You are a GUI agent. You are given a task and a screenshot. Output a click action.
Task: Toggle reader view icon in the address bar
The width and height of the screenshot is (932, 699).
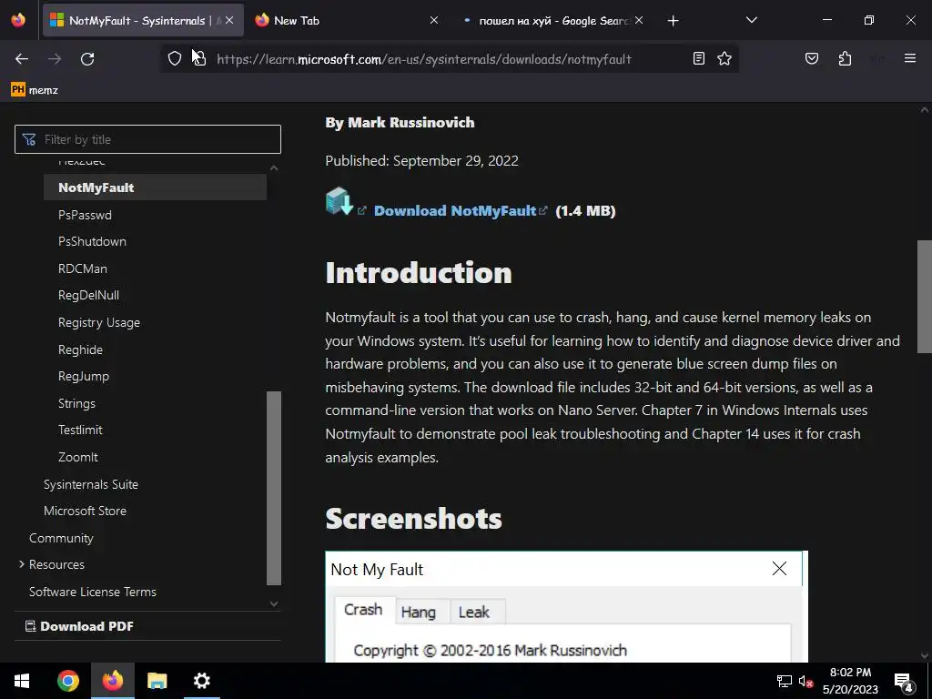pyautogui.click(x=699, y=58)
